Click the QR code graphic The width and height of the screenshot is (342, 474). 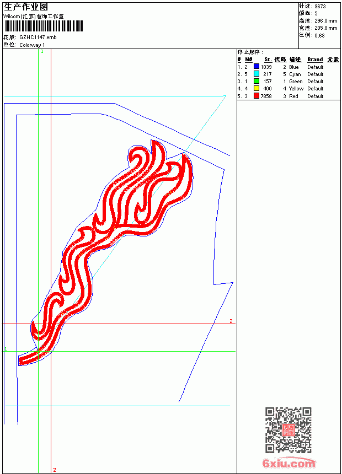coord(288,430)
